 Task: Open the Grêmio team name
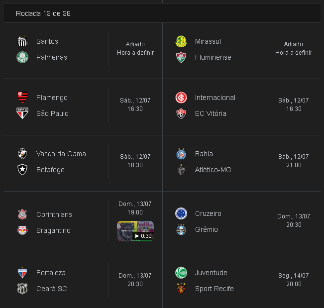[207, 229]
